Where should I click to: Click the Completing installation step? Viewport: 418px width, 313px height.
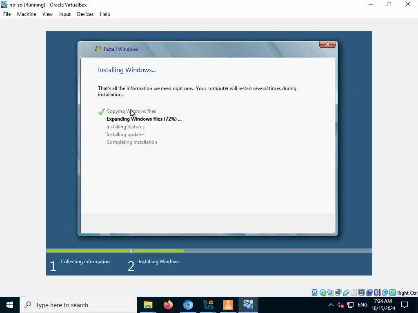click(x=132, y=142)
